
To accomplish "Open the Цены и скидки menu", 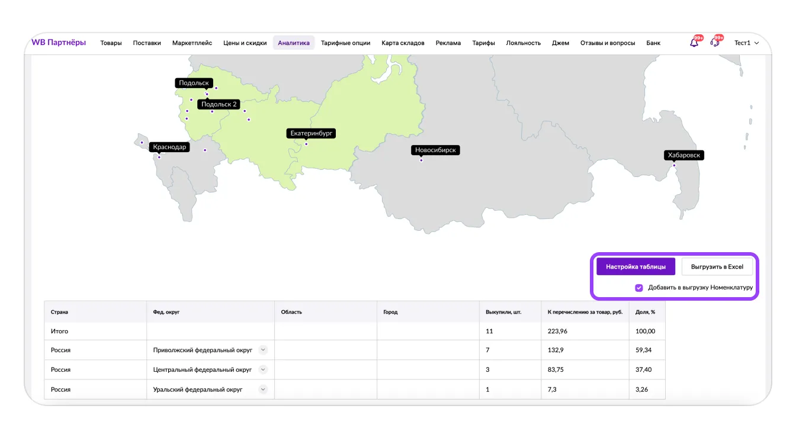I will [x=245, y=43].
